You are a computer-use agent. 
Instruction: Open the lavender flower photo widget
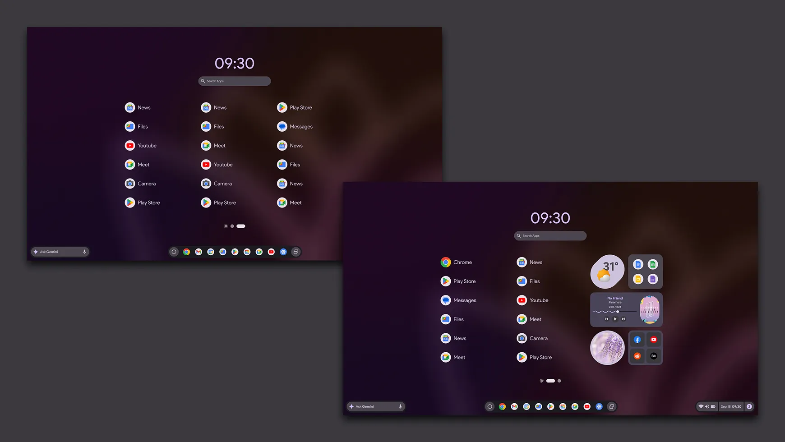(x=607, y=348)
